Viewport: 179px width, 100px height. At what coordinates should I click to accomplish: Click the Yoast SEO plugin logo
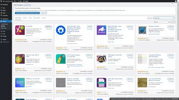(20, 30)
